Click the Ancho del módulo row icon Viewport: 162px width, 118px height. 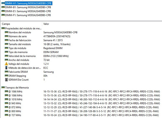[6, 60]
